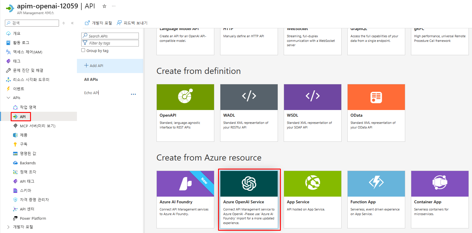Go to MCP 서버 preview menu item
Screen dimensions: 472x233
click(37, 126)
